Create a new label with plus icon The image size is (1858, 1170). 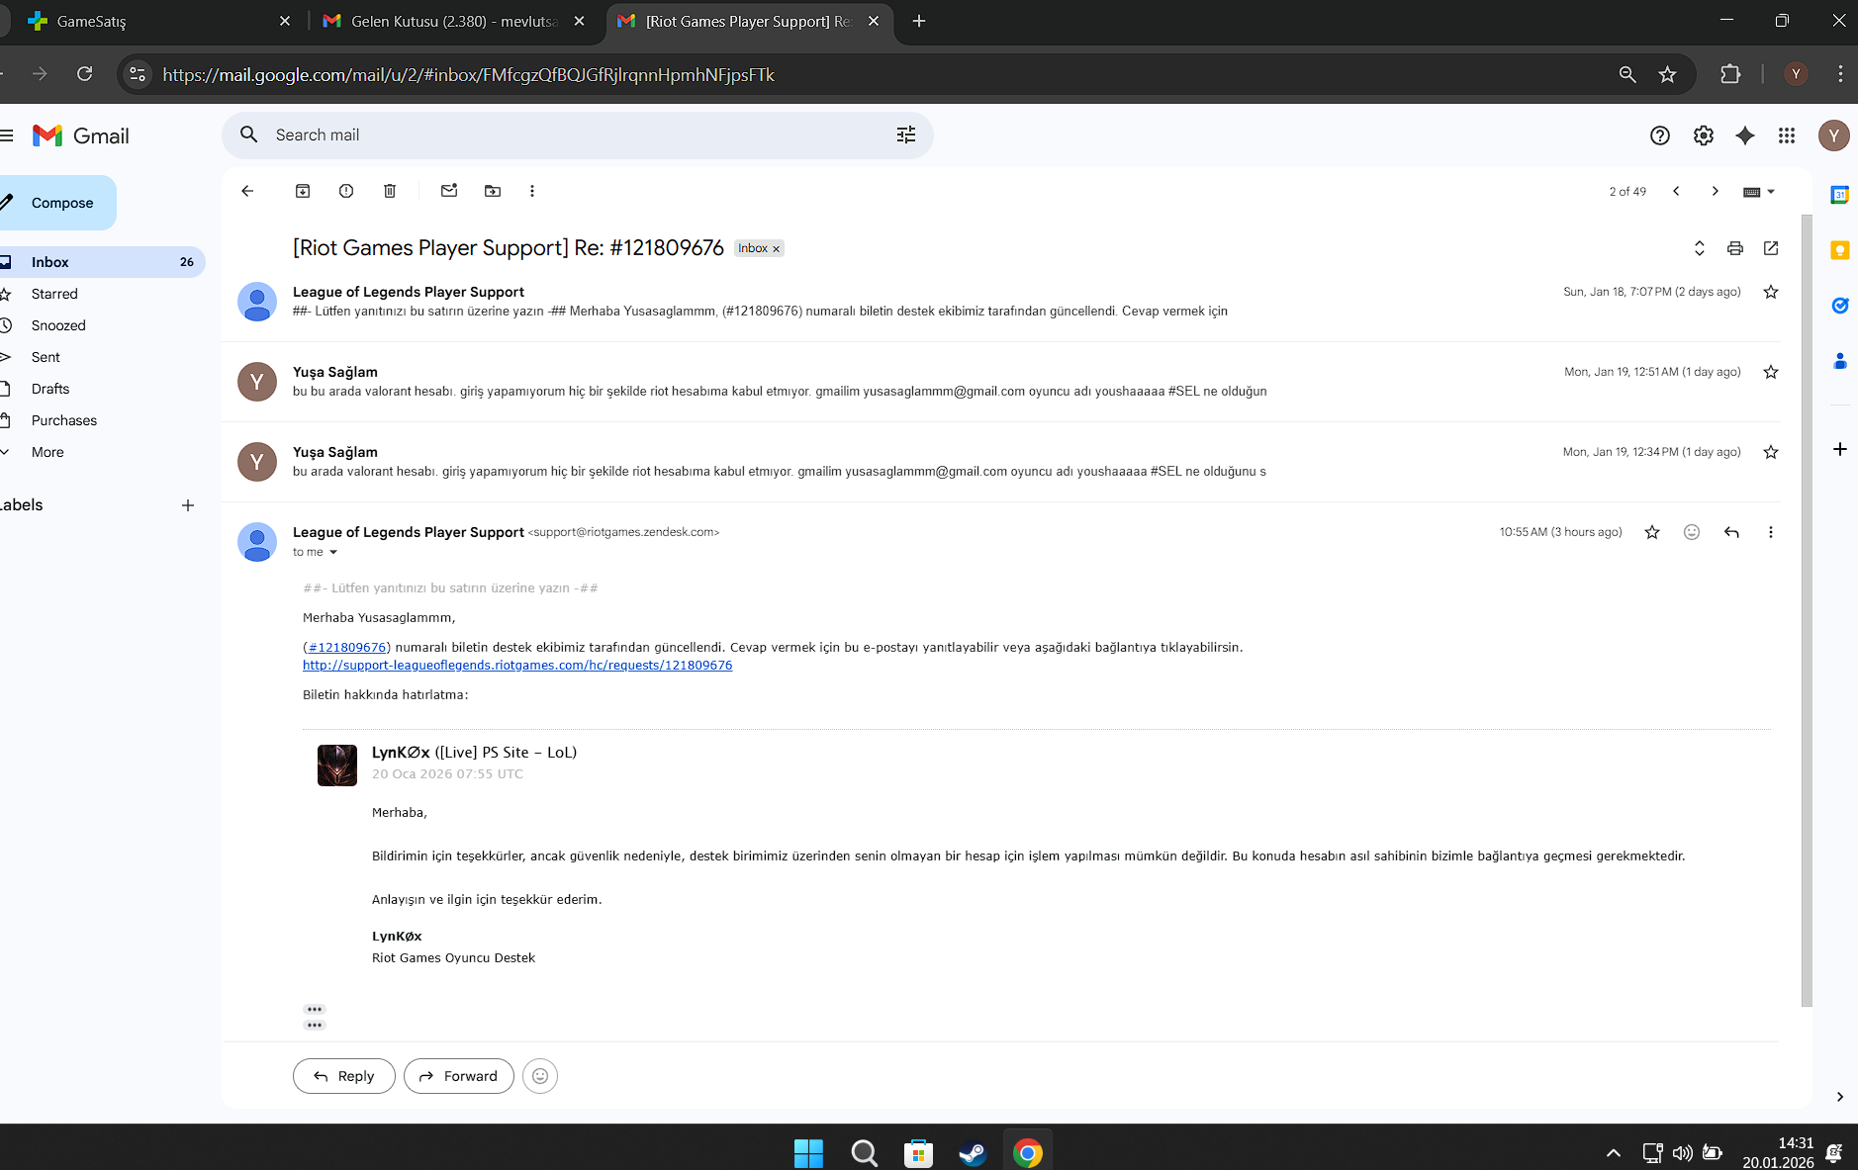tap(188, 505)
